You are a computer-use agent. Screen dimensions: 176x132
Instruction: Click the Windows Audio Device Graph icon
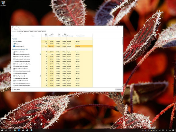point(14,64)
